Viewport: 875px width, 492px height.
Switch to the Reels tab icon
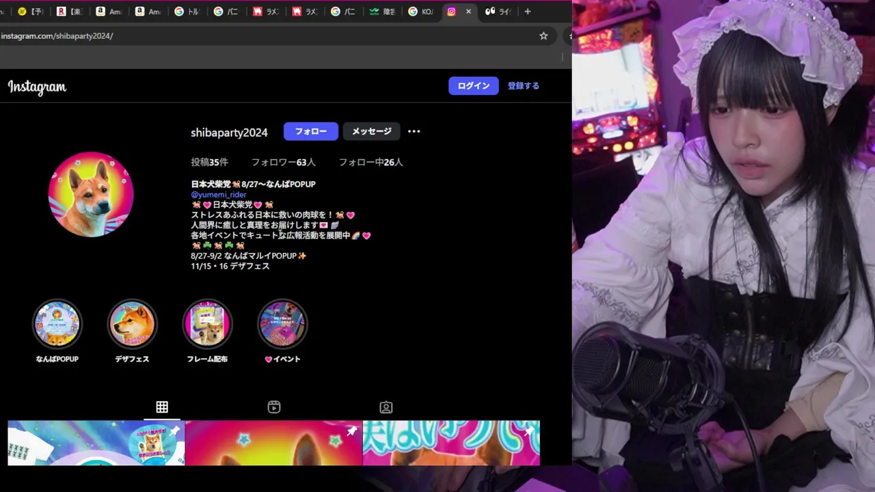pyautogui.click(x=274, y=407)
